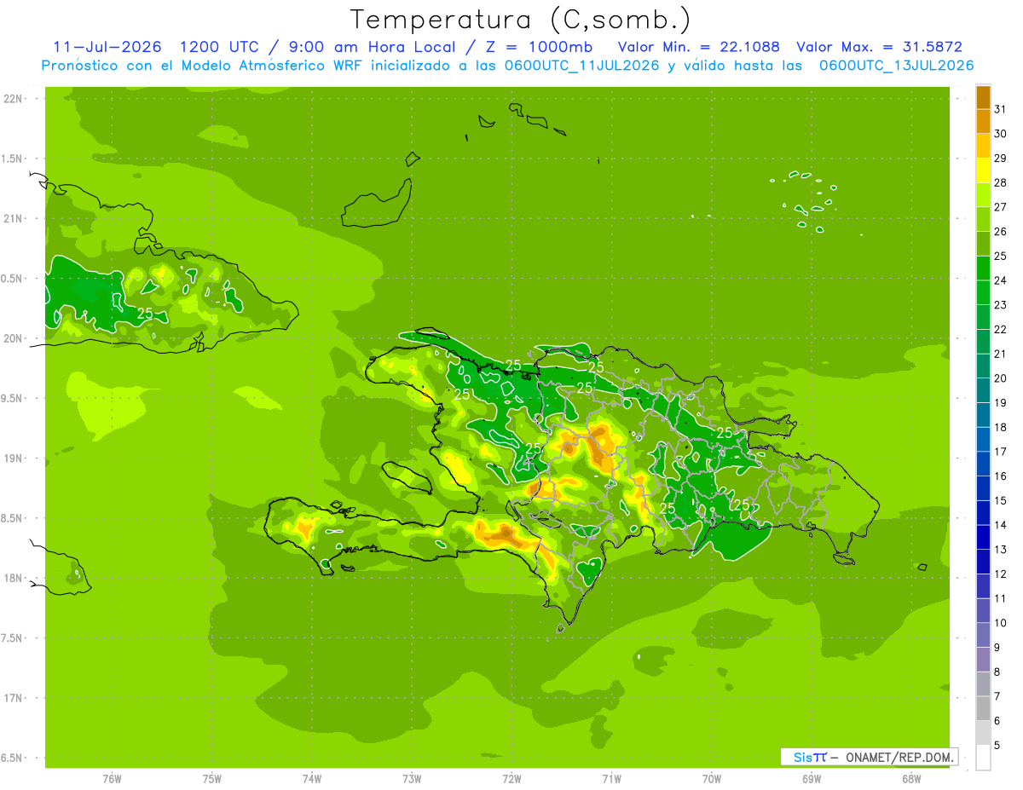Viewport: 1023px width, 790px height.
Task: Click "Valor Max. = 31.5872" text
Action: coord(880,47)
